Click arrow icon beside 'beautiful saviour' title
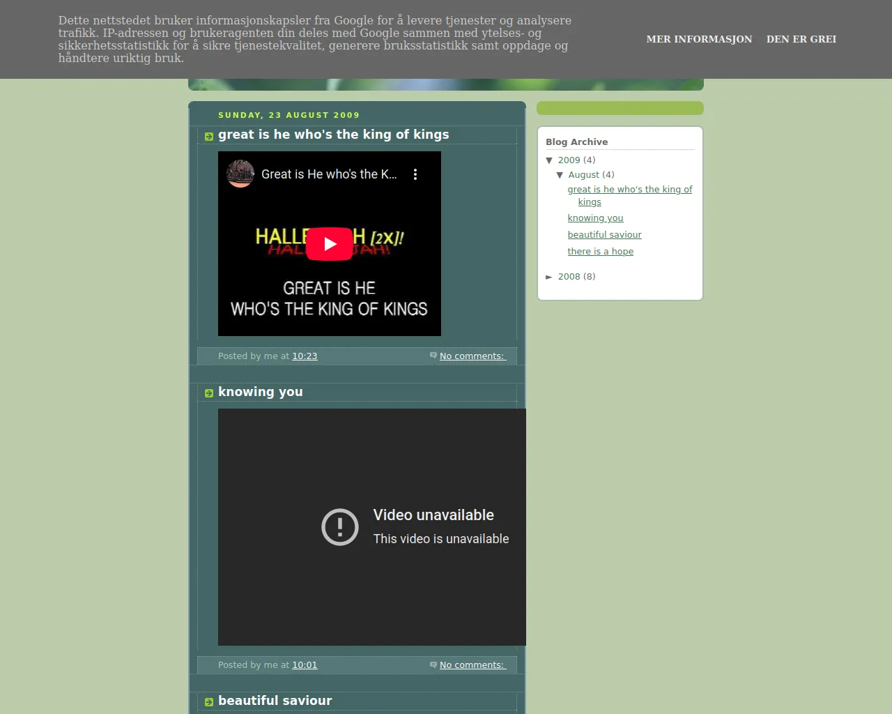The width and height of the screenshot is (892, 714). coord(209,702)
